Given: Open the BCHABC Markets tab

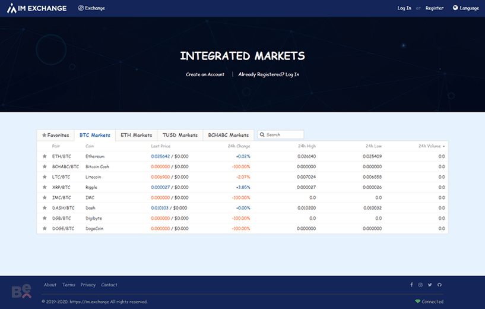Looking at the screenshot, I should point(229,135).
